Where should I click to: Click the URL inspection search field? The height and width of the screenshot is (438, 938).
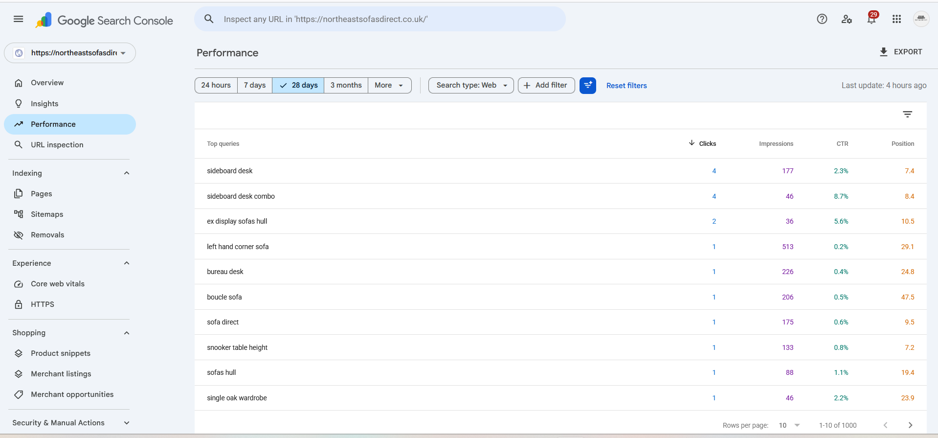pyautogui.click(x=380, y=19)
